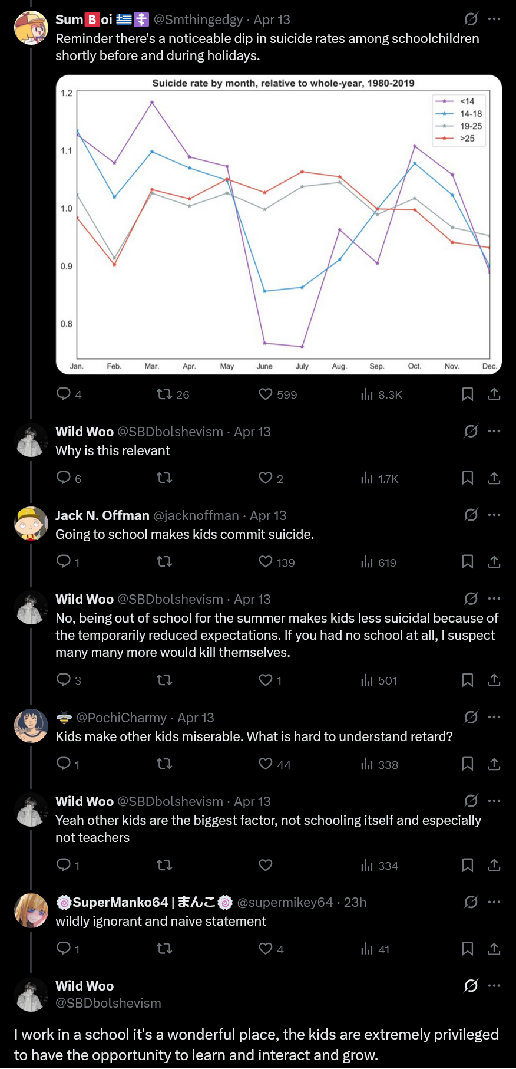Enlarge the suicide rate by month chart
The width and height of the screenshot is (516, 1069).
tap(279, 225)
